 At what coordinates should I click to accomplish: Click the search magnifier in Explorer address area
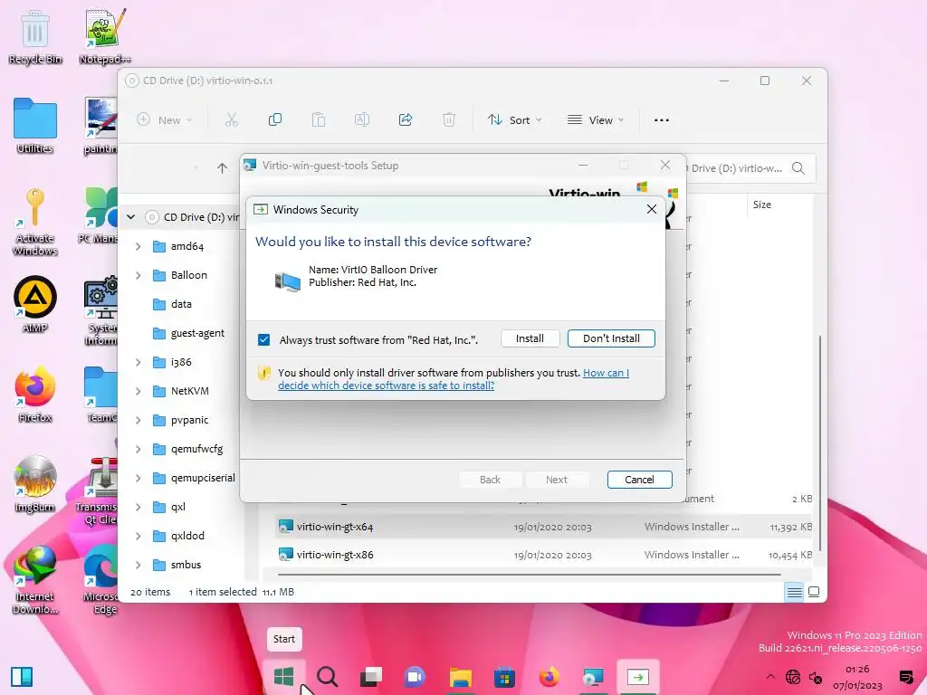[x=798, y=168]
